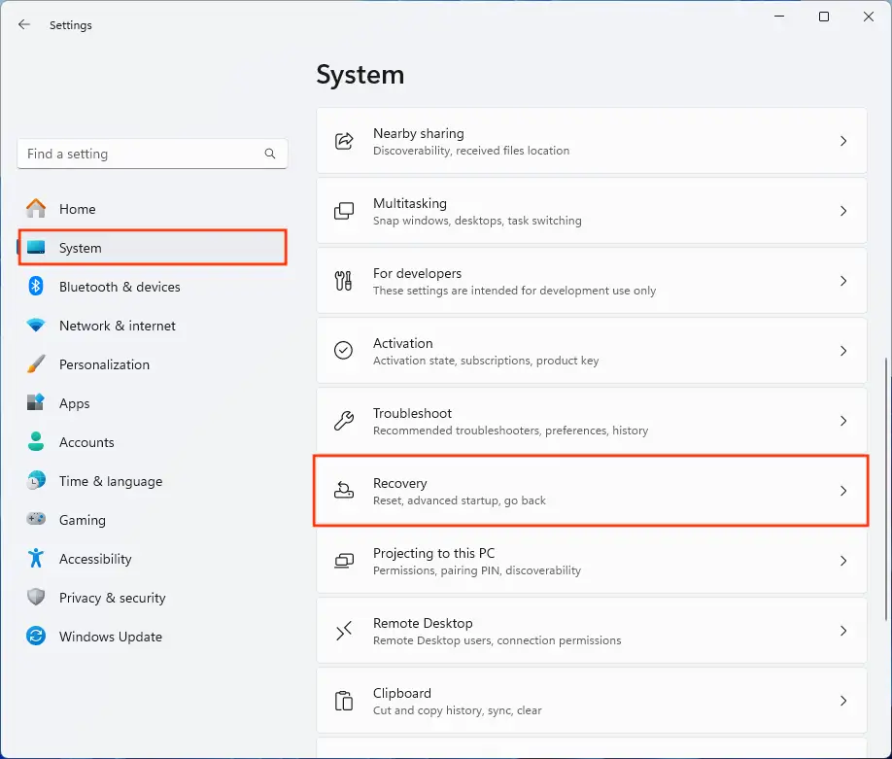Click the Multitasking overlapping windows icon
Viewport: 892px width, 759px height.
tap(344, 211)
